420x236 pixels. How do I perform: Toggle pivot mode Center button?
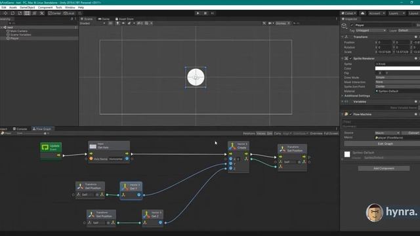tap(54, 13)
